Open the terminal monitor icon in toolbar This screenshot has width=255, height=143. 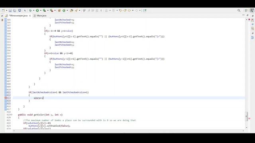[20, 11]
